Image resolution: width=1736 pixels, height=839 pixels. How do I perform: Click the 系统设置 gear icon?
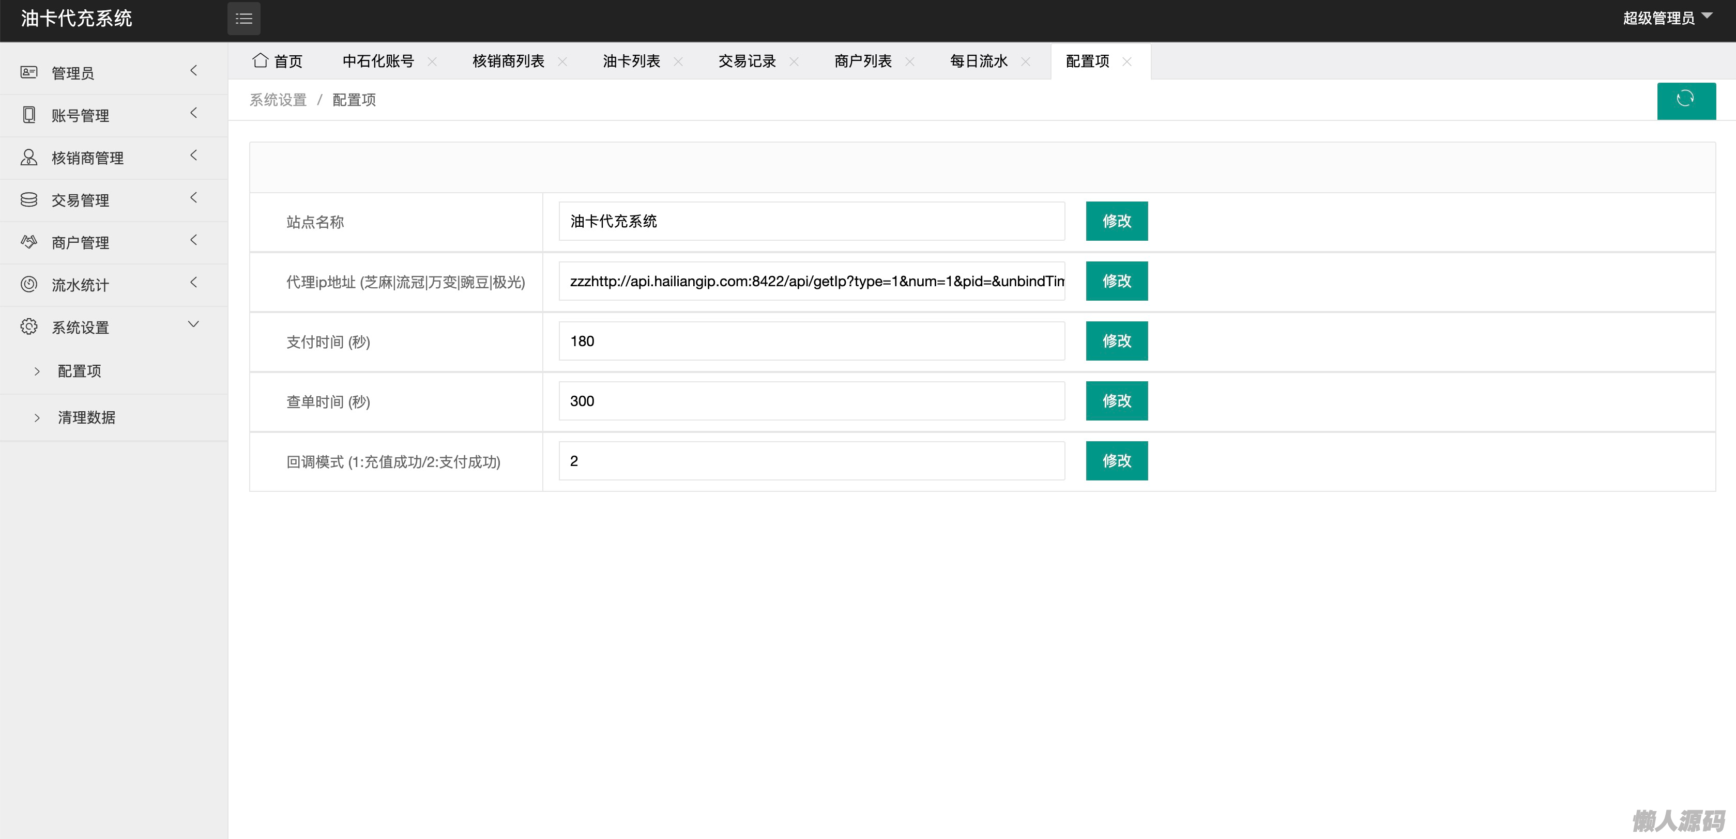coord(29,327)
